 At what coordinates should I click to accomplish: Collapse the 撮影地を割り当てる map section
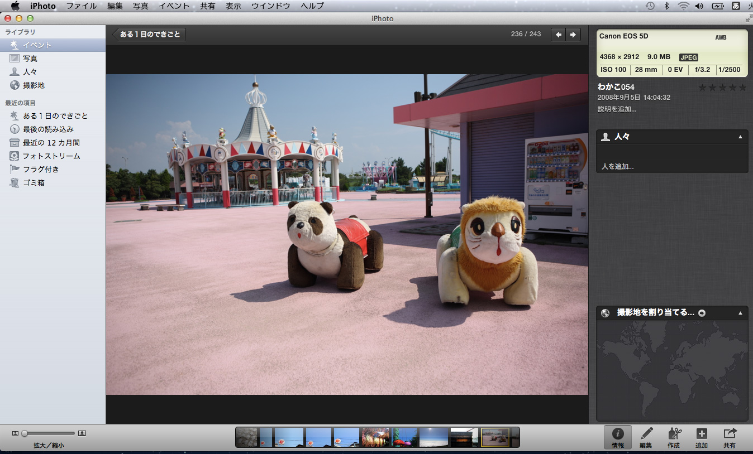[741, 313]
